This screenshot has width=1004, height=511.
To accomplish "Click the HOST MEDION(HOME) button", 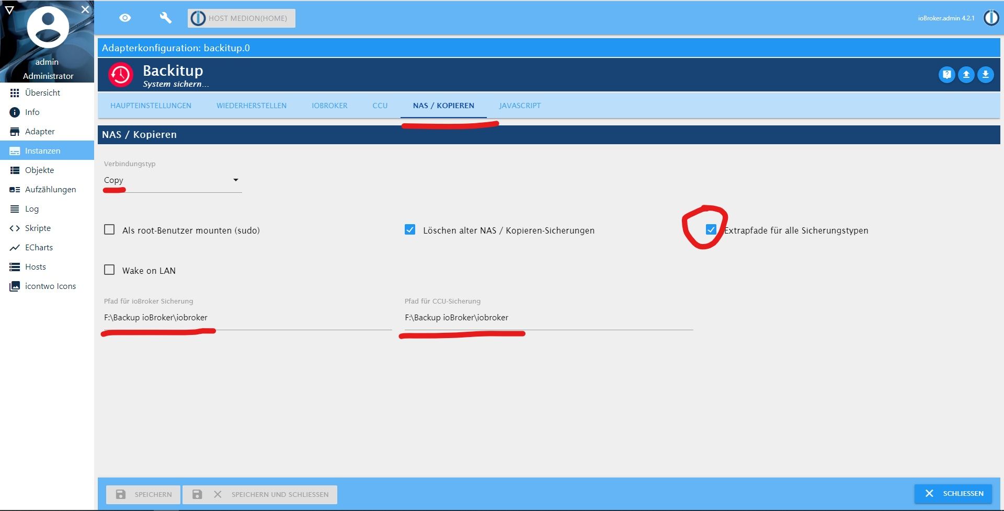I will (x=242, y=18).
